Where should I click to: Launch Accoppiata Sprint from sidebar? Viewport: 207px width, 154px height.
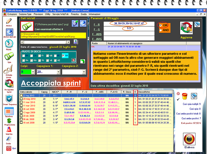tap(9, 84)
